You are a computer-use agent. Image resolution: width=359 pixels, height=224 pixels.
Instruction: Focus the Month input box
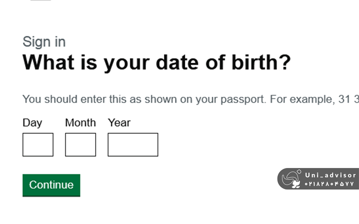click(80, 145)
